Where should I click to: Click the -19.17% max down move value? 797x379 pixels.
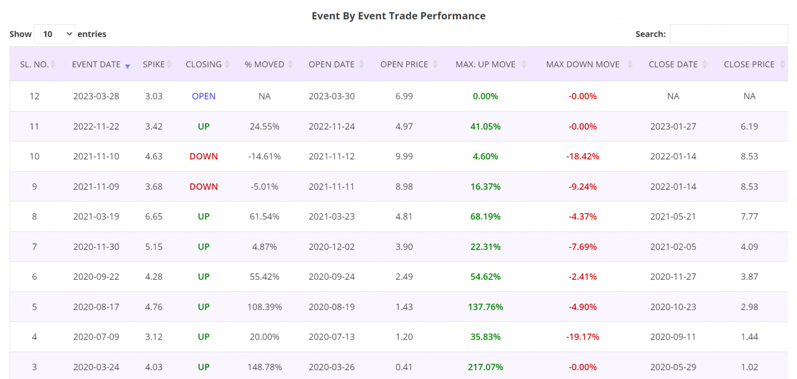(x=583, y=337)
